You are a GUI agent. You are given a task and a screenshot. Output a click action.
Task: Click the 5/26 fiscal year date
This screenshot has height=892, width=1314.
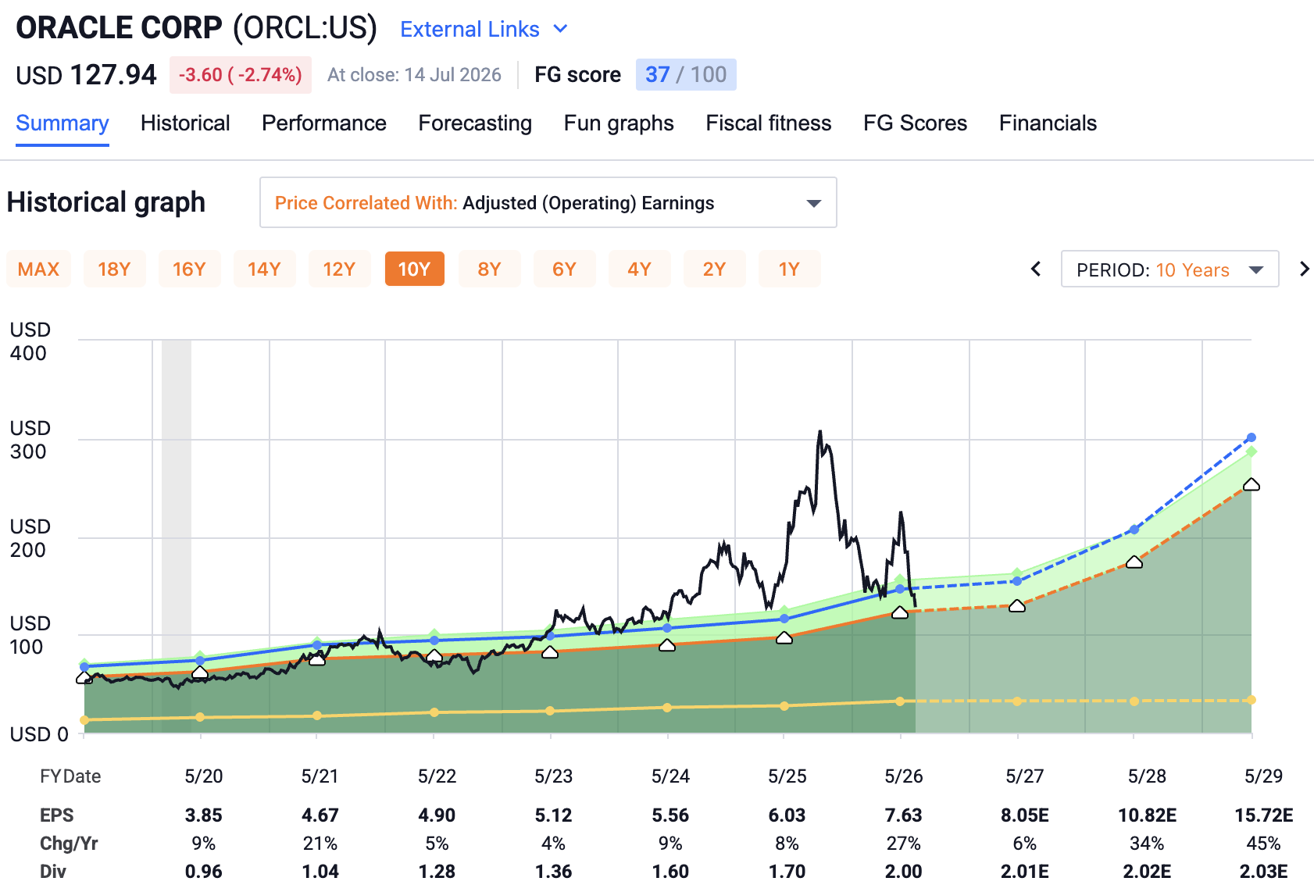tap(904, 776)
